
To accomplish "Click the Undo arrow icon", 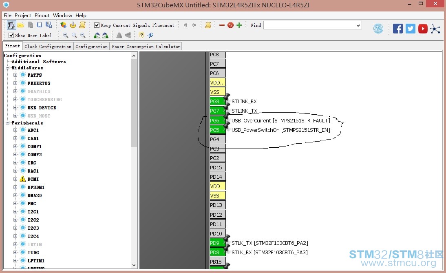I will [185, 25].
